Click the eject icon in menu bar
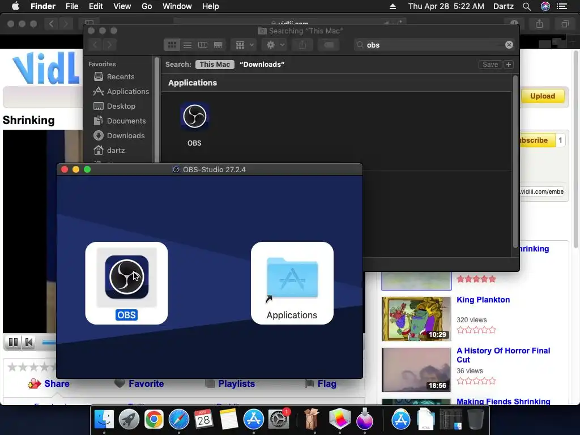This screenshot has width=580, height=435. click(393, 6)
